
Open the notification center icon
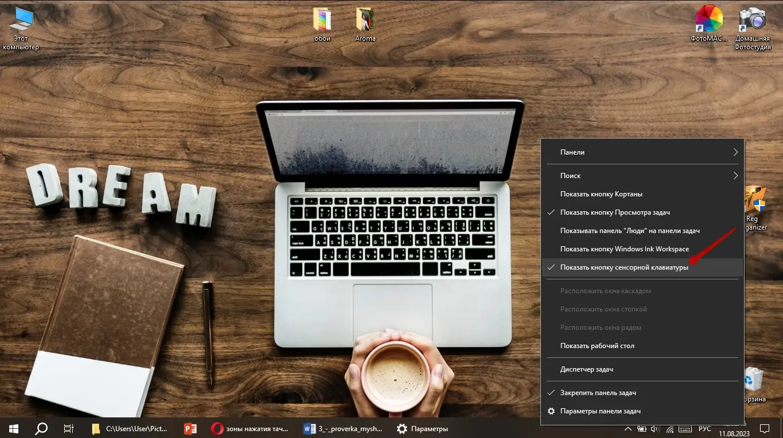(764, 428)
